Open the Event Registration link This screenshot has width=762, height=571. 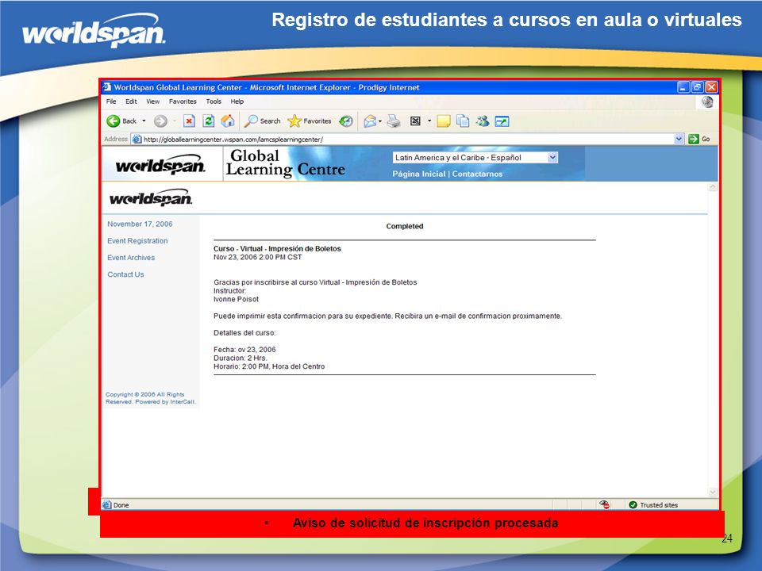click(137, 241)
